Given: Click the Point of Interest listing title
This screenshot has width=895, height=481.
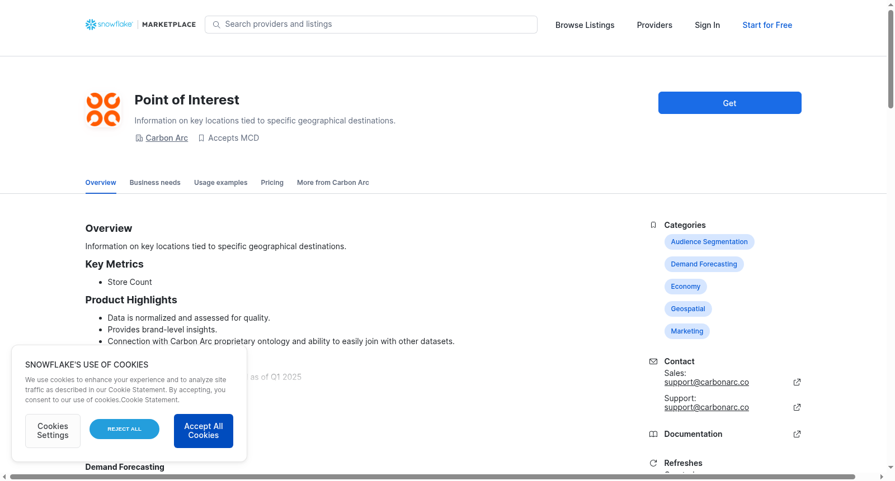Looking at the screenshot, I should click(187, 100).
